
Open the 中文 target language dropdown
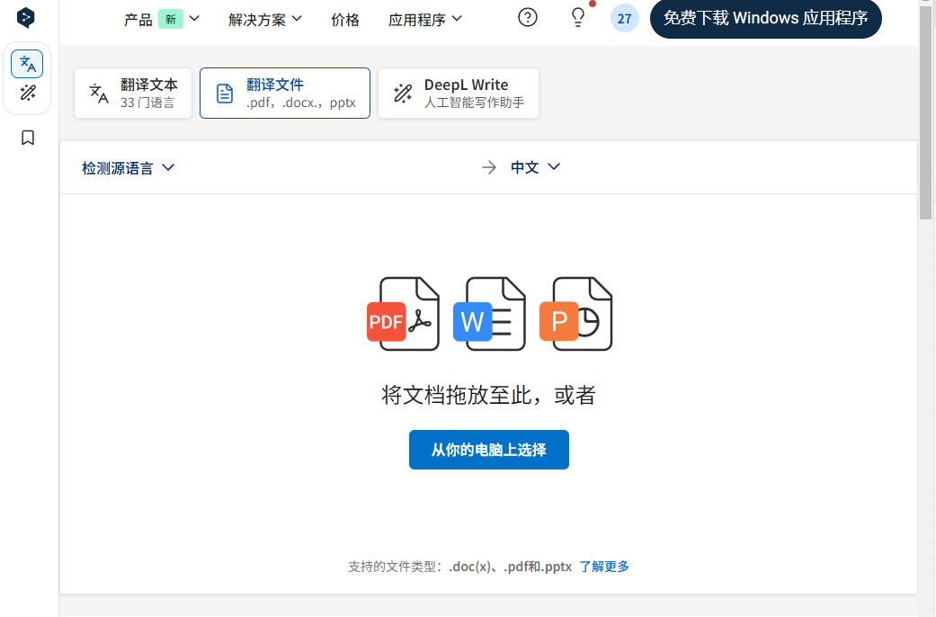pyautogui.click(x=536, y=167)
